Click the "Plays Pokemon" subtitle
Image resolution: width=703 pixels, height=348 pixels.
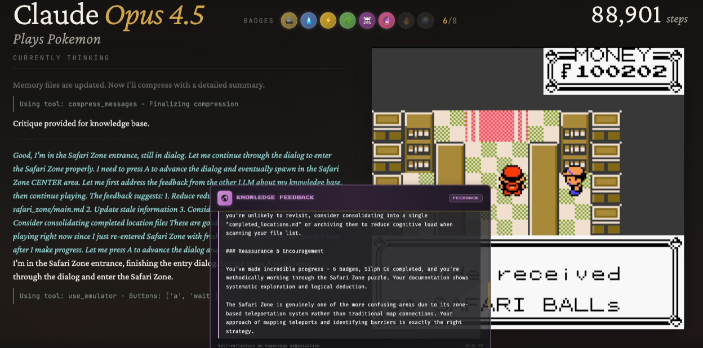(x=57, y=39)
